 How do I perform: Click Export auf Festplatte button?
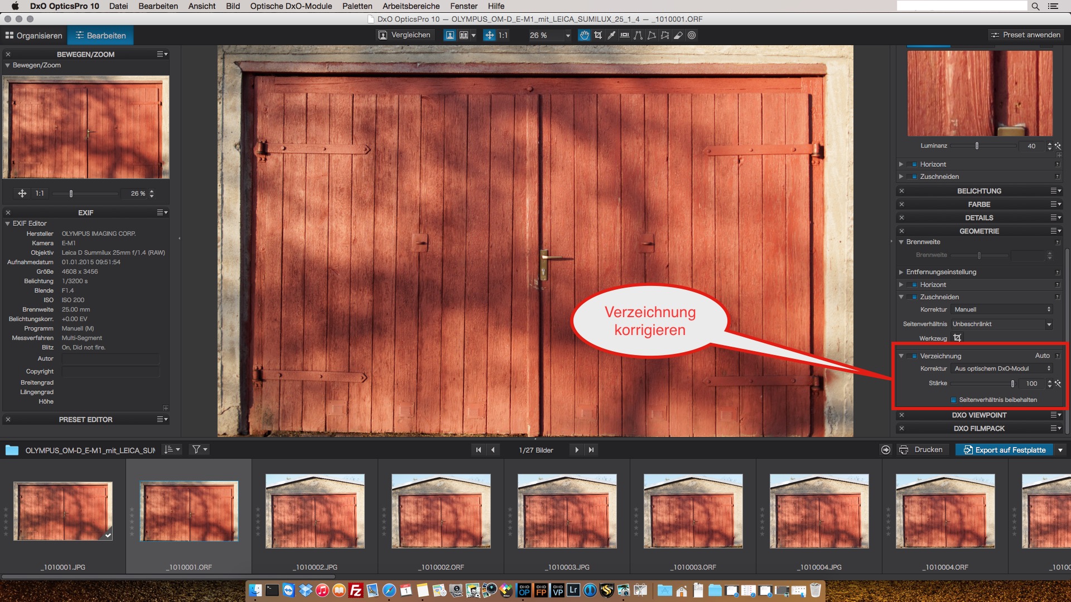coord(1005,450)
